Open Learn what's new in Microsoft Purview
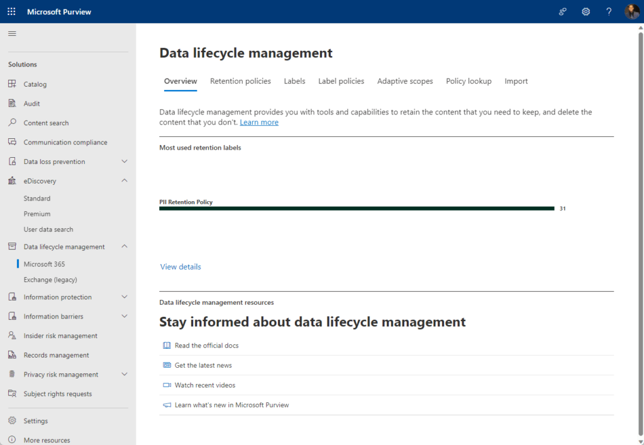Viewport: 644px width, 445px height. [x=231, y=405]
